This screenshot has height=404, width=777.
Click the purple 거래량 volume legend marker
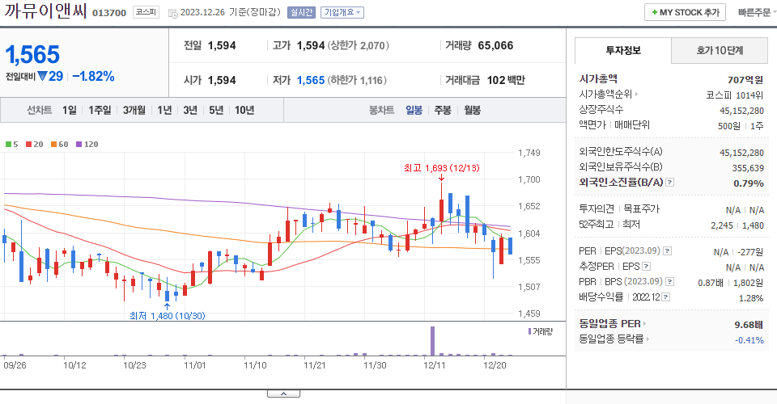529,331
